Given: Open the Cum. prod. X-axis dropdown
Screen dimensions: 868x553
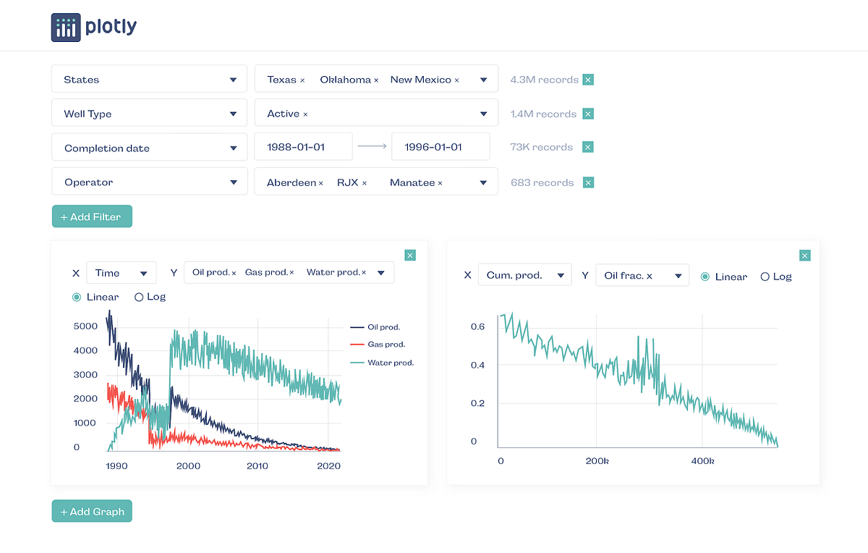Looking at the screenshot, I should 524,276.
